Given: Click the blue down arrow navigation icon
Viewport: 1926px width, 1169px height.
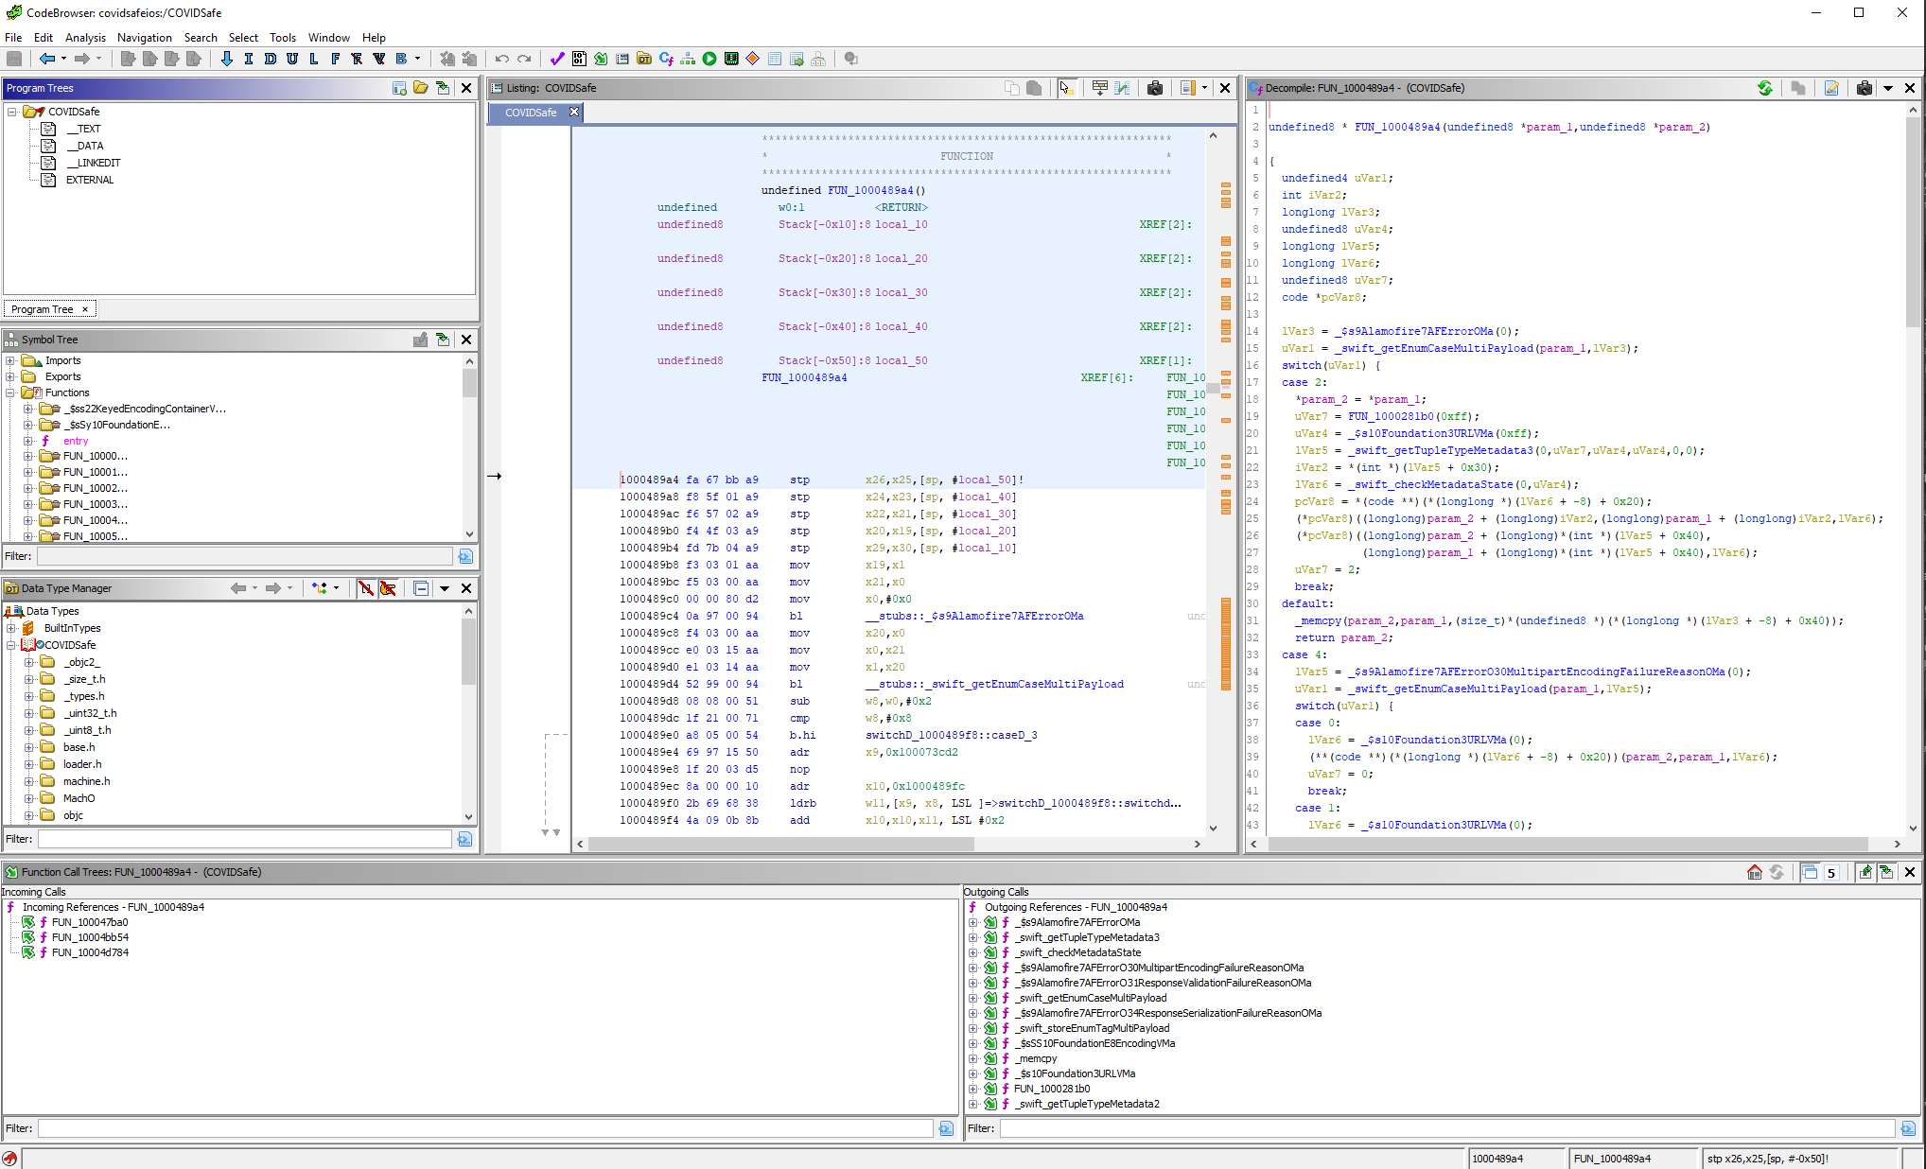Looking at the screenshot, I should pos(227,59).
